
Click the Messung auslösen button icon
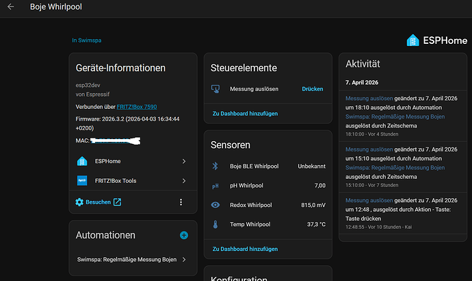215,89
